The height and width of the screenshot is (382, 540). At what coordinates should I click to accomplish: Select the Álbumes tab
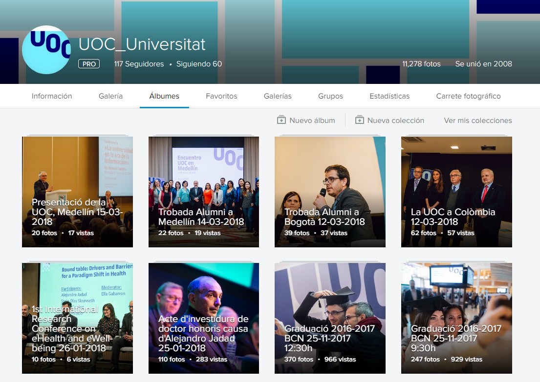point(164,96)
